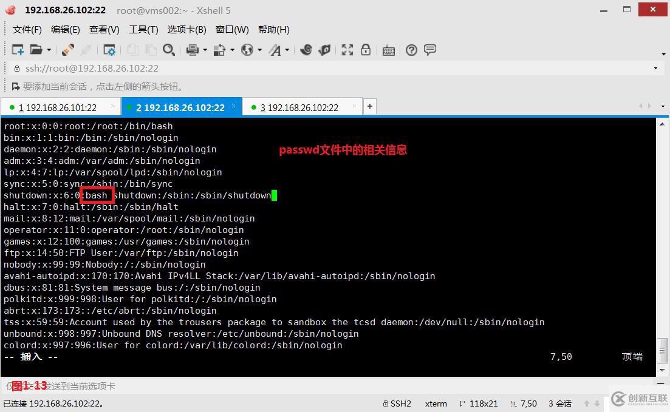
Task: Expand the Font dropdown arrow
Action: coord(287,50)
